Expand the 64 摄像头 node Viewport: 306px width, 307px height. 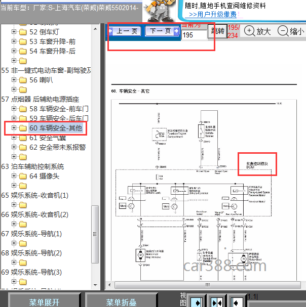point(14,176)
